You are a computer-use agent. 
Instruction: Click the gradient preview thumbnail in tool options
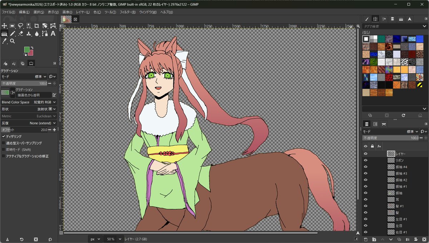click(x=5, y=92)
